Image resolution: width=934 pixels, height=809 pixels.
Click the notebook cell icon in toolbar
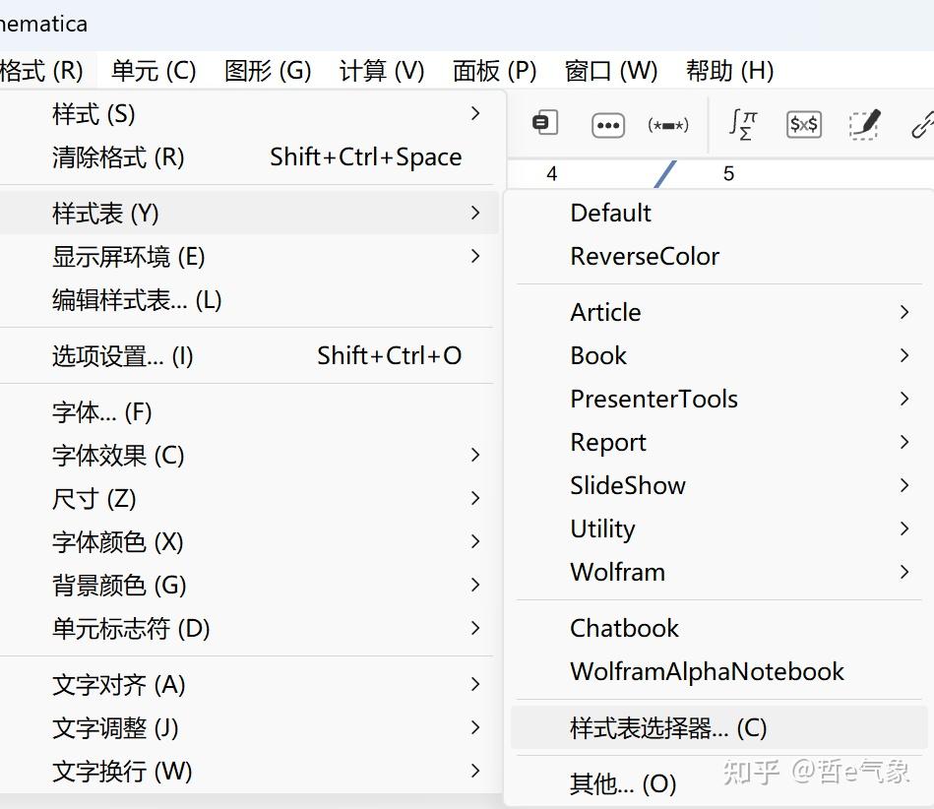pyautogui.click(x=544, y=123)
